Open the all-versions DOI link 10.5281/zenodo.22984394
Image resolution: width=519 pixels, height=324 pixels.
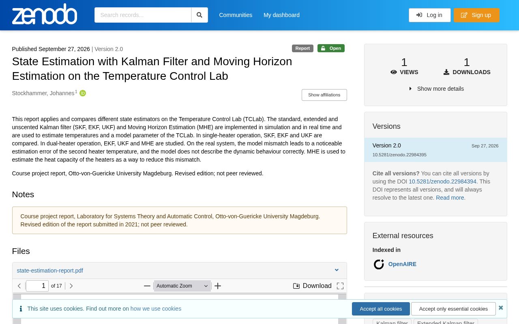click(442, 181)
